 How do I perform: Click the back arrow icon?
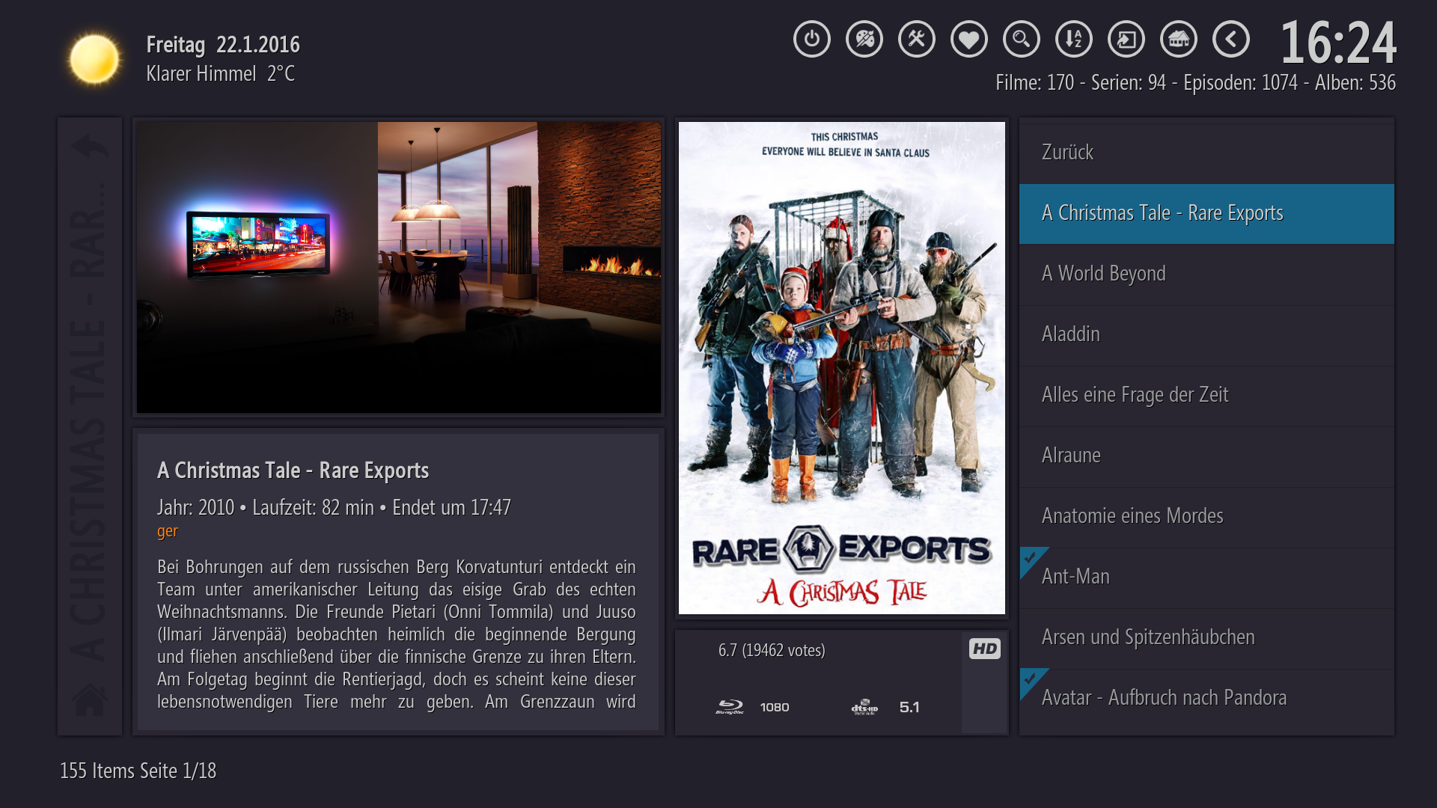click(x=1231, y=39)
